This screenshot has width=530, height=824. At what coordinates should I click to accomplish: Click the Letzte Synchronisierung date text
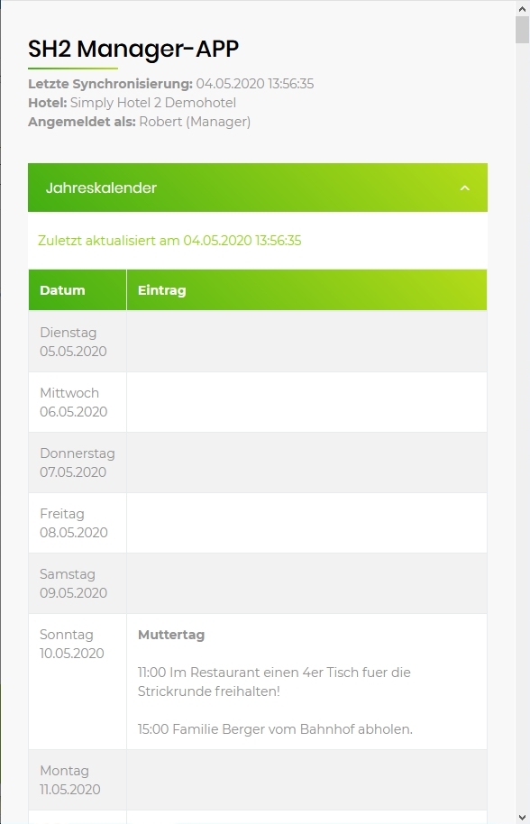[255, 84]
